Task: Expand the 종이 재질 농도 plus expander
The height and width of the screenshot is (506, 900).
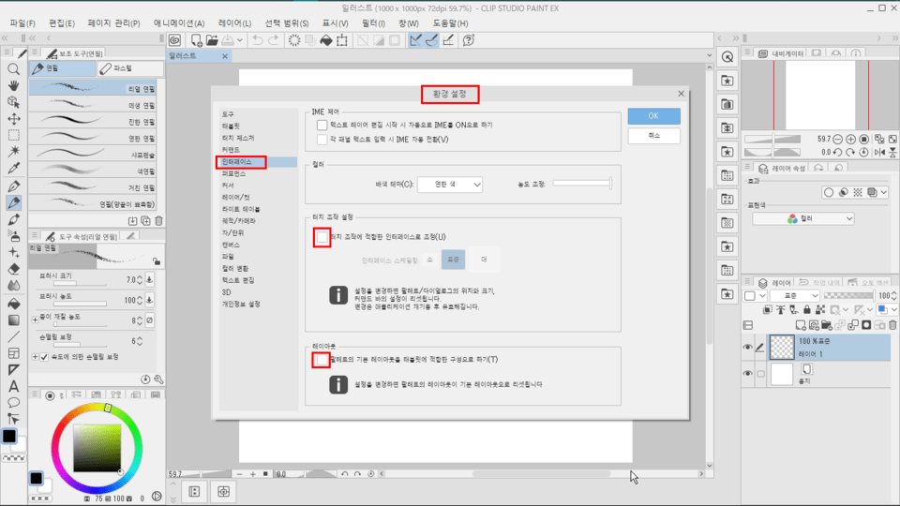Action: [x=35, y=320]
